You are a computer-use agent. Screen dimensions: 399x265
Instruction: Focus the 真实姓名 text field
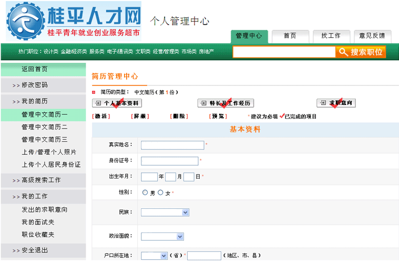tap(172, 145)
